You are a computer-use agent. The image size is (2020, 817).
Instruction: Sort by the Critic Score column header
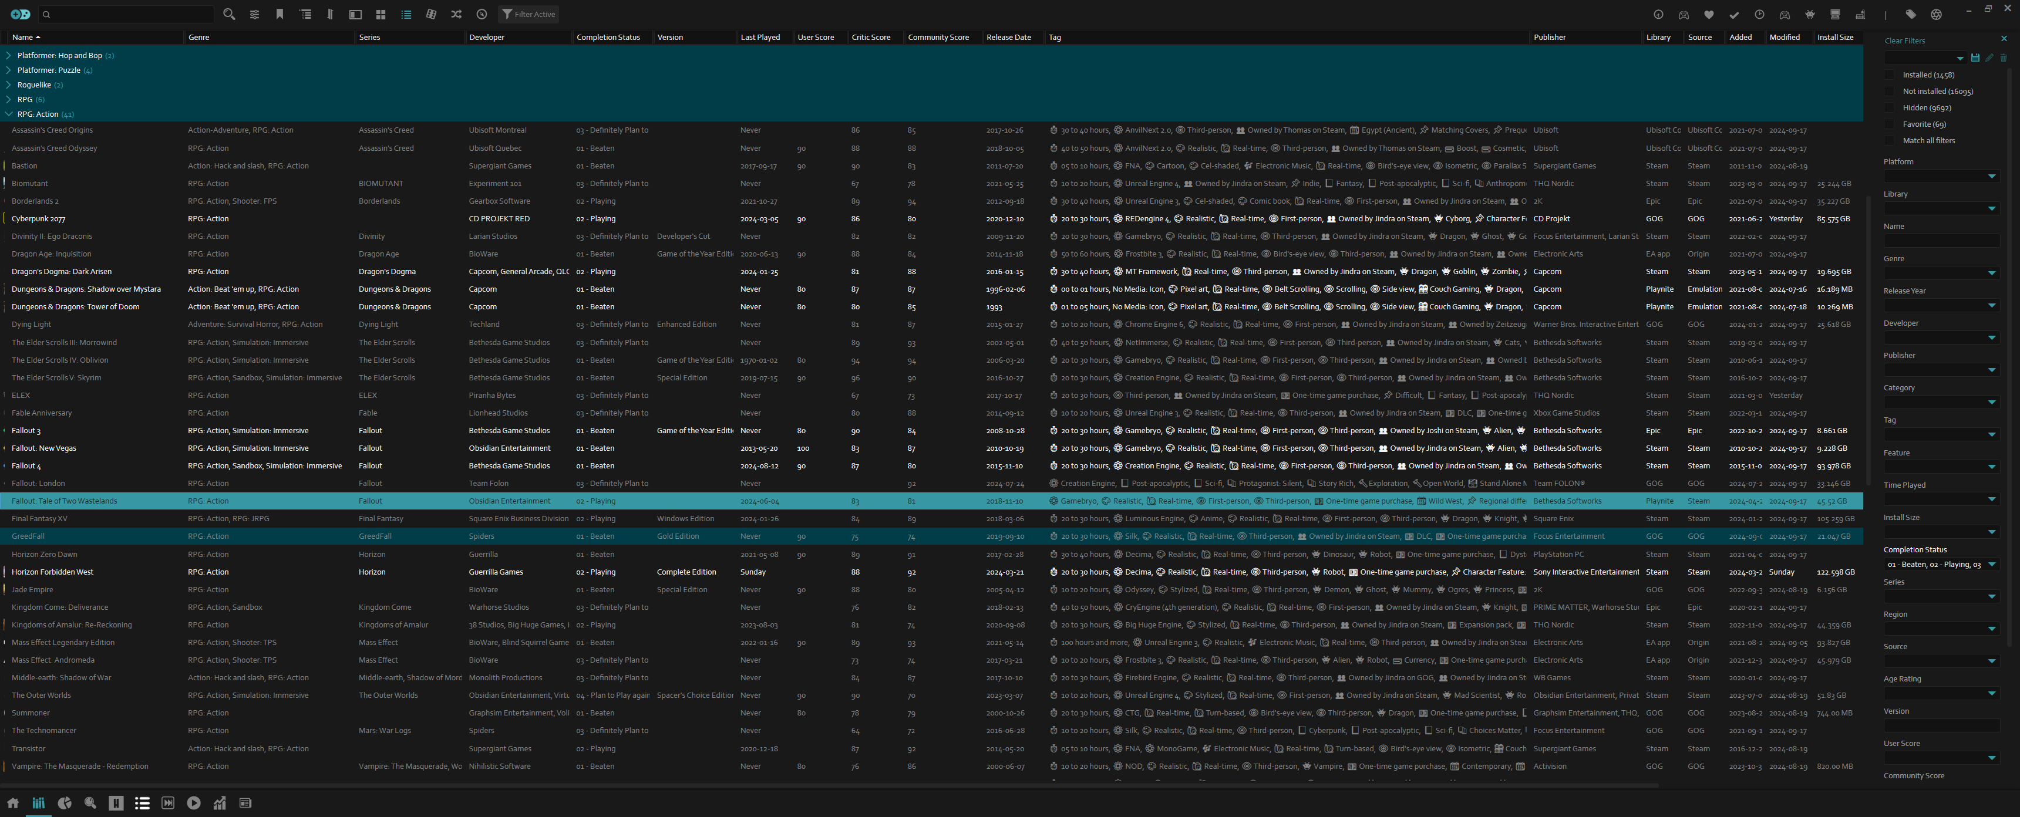(x=870, y=37)
